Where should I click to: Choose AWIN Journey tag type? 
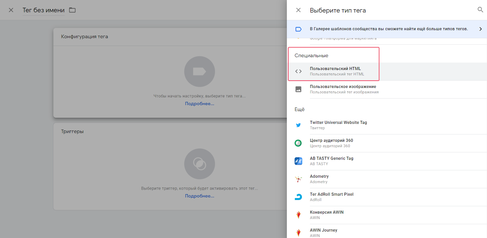point(387,232)
